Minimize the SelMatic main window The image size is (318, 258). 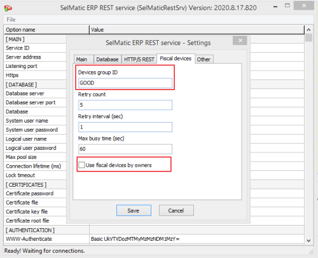coord(275,6)
